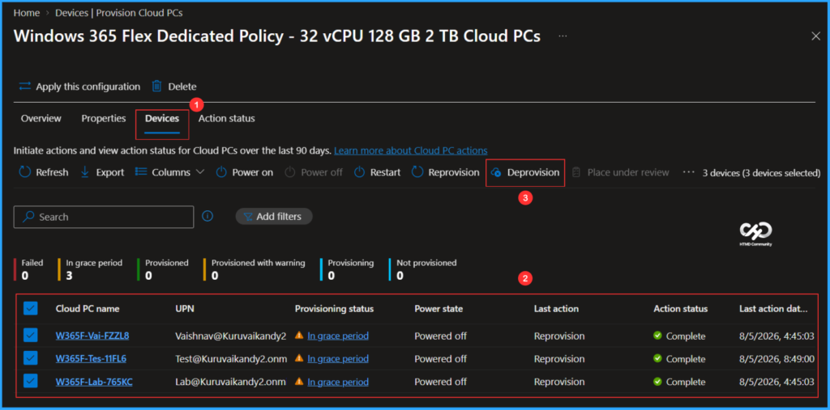Switch to the Properties tab
This screenshot has height=410, width=830.
(103, 118)
